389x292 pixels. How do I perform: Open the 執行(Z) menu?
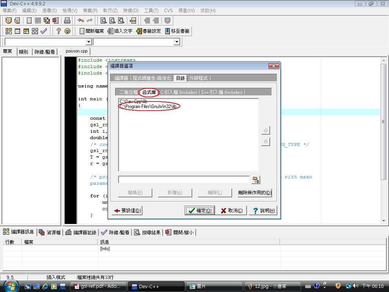110,11
